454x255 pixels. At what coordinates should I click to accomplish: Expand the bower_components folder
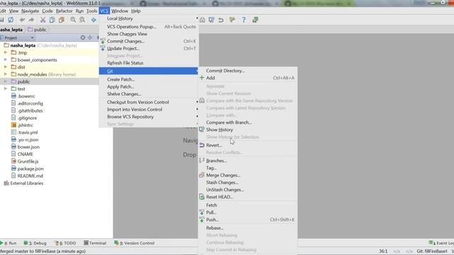(x=6, y=59)
